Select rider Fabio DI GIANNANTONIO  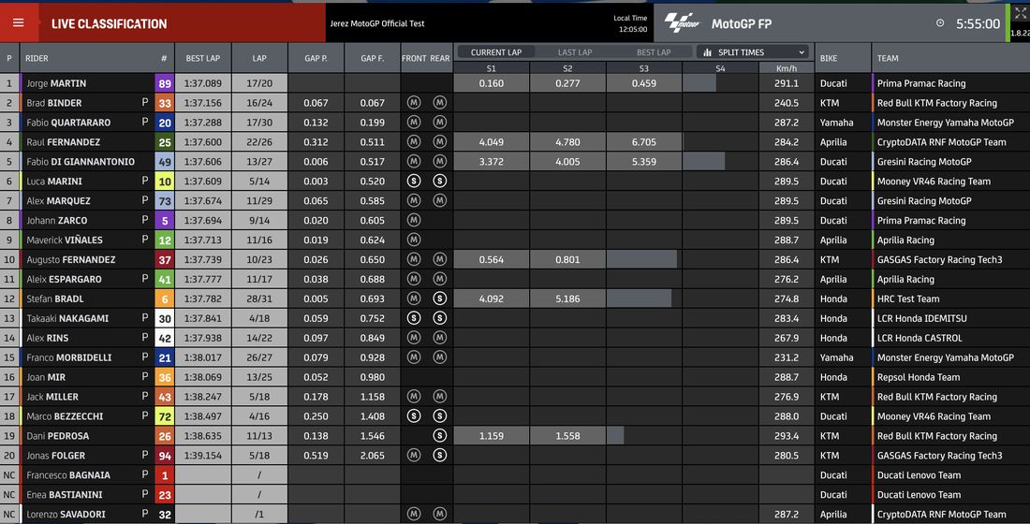(x=81, y=162)
